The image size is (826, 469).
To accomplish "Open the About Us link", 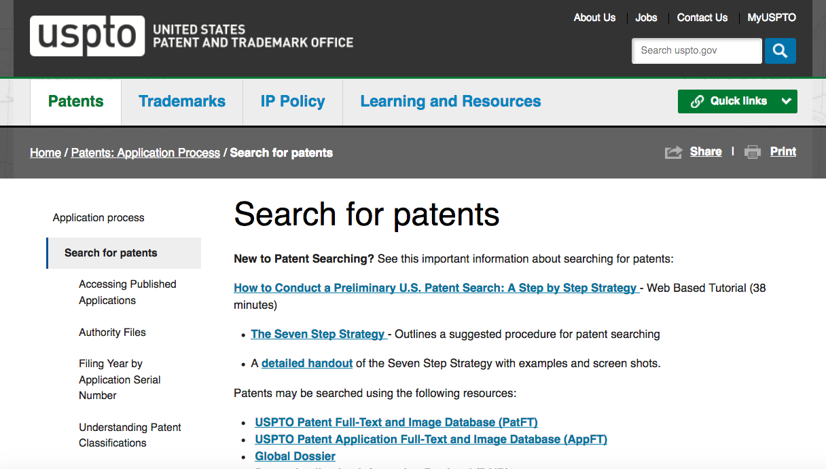I will (594, 18).
